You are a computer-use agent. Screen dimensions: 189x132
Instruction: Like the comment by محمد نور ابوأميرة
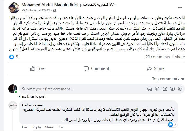click(25, 127)
